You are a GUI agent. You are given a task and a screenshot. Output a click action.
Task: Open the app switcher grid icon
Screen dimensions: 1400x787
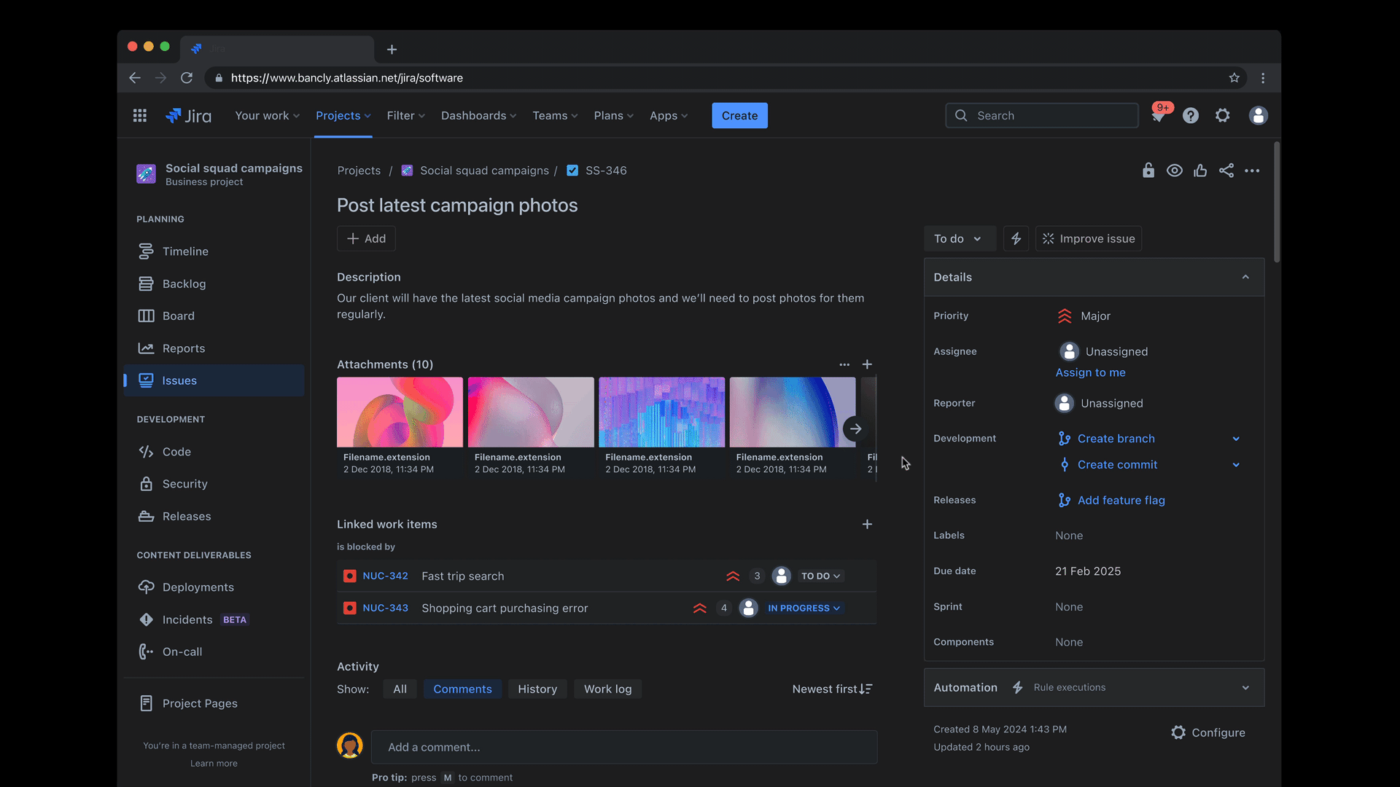[x=140, y=115]
